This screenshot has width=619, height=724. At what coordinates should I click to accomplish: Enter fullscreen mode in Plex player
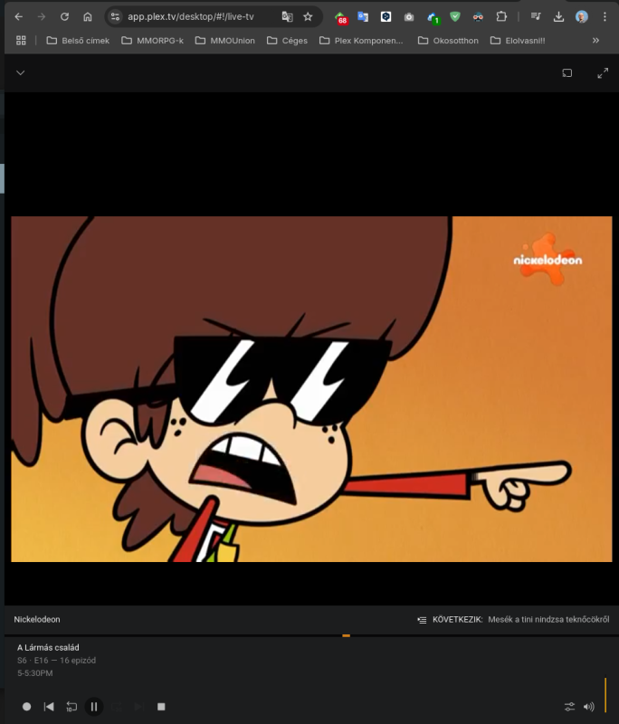[x=603, y=73]
